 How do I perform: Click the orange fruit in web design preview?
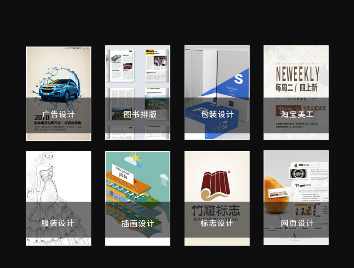coord(274,194)
